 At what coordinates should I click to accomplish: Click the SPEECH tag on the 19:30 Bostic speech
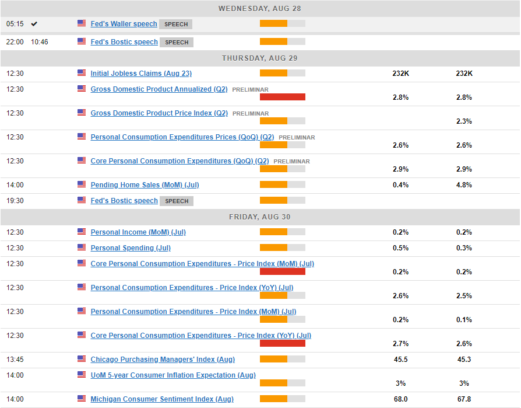coord(177,201)
